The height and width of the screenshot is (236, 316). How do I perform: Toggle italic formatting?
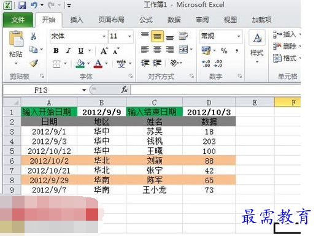click(x=68, y=51)
